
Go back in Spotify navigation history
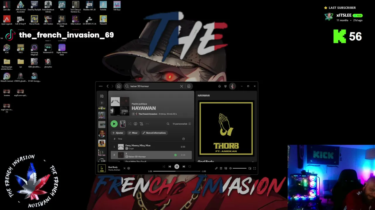tap(108, 86)
